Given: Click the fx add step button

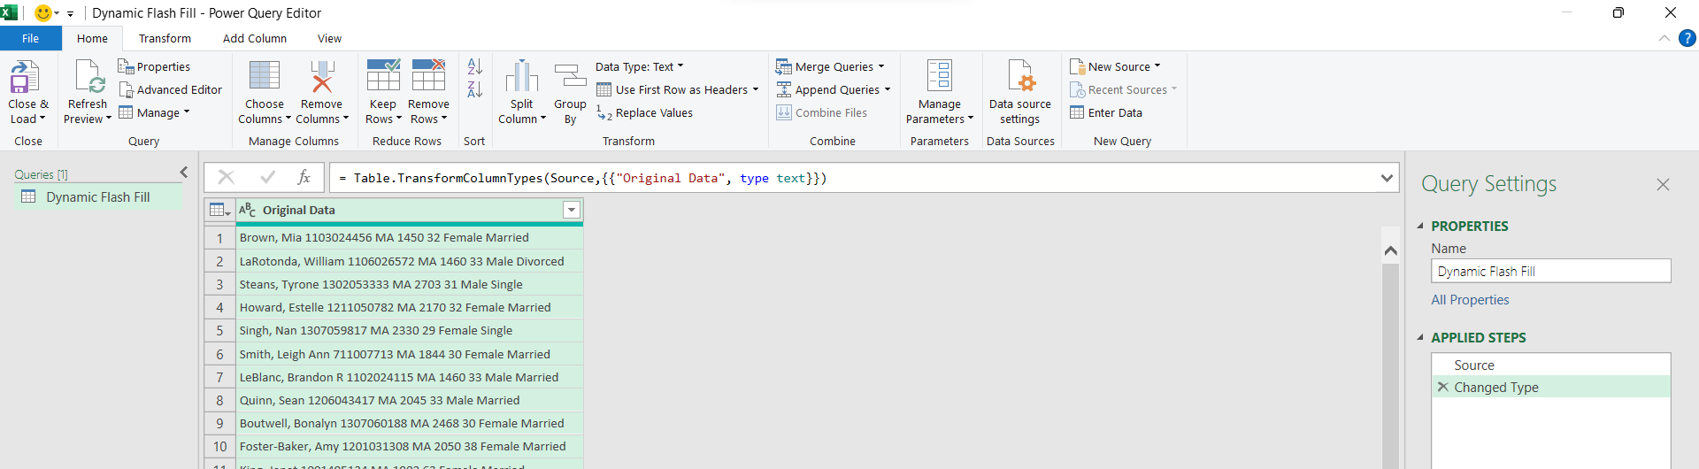Looking at the screenshot, I should [x=304, y=178].
